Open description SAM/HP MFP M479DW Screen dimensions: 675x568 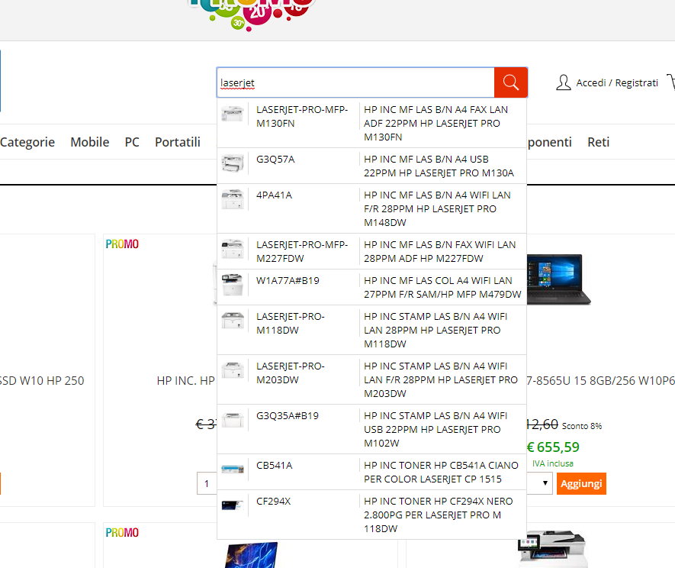coord(442,288)
